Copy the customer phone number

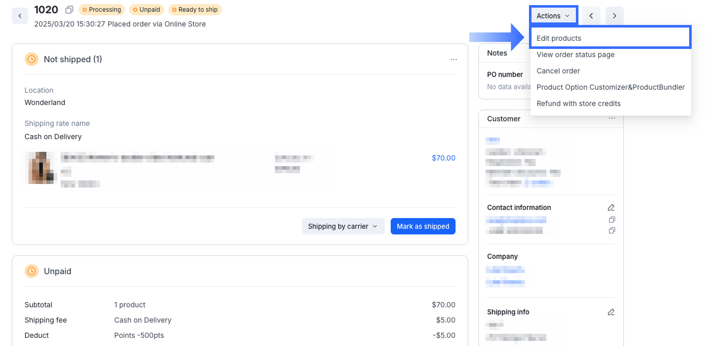click(x=612, y=230)
